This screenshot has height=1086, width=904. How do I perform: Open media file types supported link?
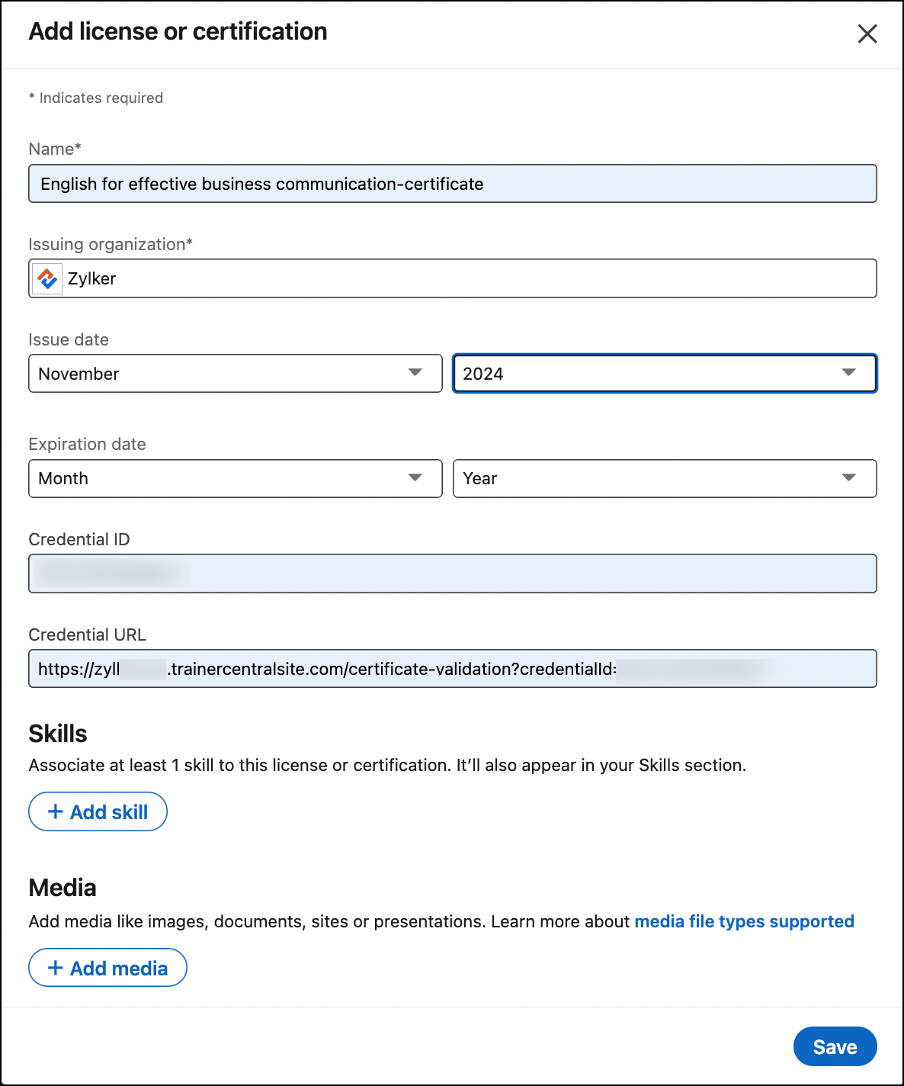coord(744,921)
